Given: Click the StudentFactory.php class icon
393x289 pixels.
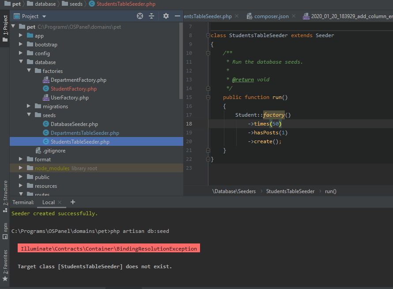Looking at the screenshot, I should 46,88.
